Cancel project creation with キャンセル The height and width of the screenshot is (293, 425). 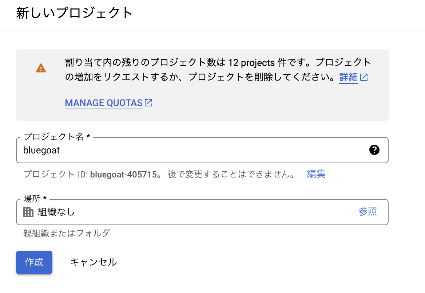click(x=94, y=262)
